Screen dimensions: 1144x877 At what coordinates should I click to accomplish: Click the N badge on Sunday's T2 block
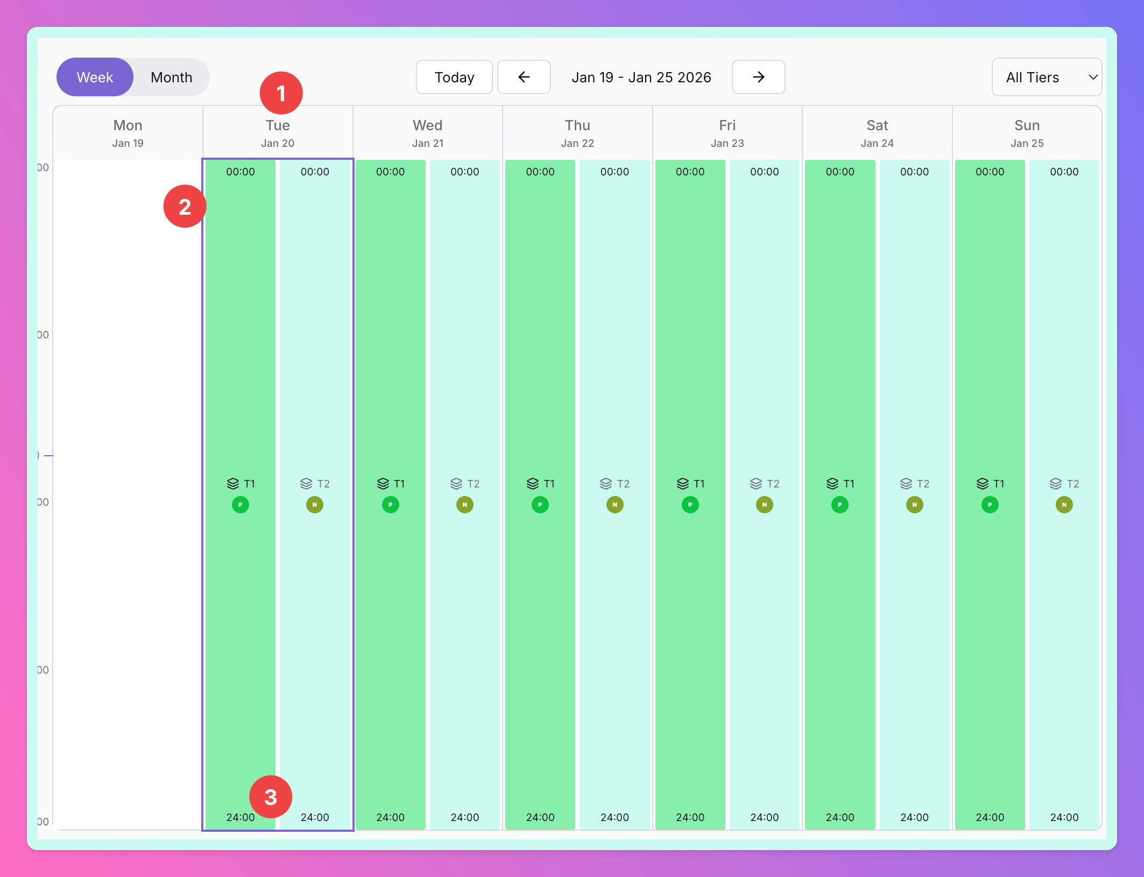pos(1064,505)
